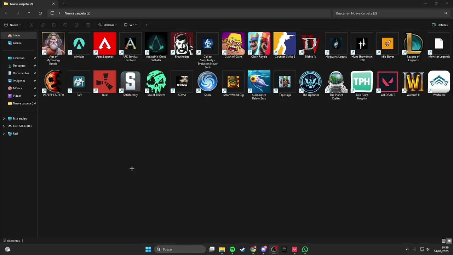Open WhatsApp from the taskbar
453x255 pixels.
pos(305,249)
